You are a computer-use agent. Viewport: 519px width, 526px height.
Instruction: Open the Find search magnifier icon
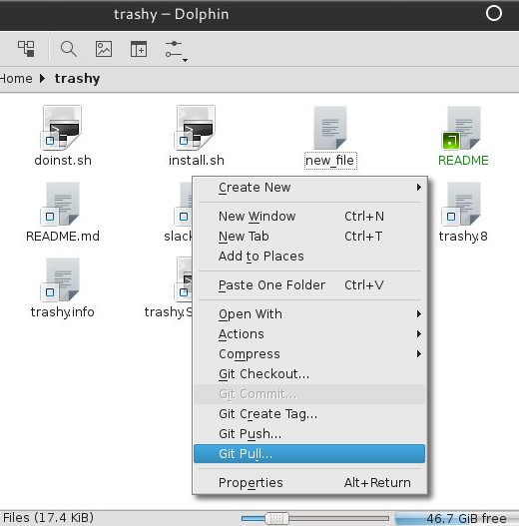click(x=69, y=49)
